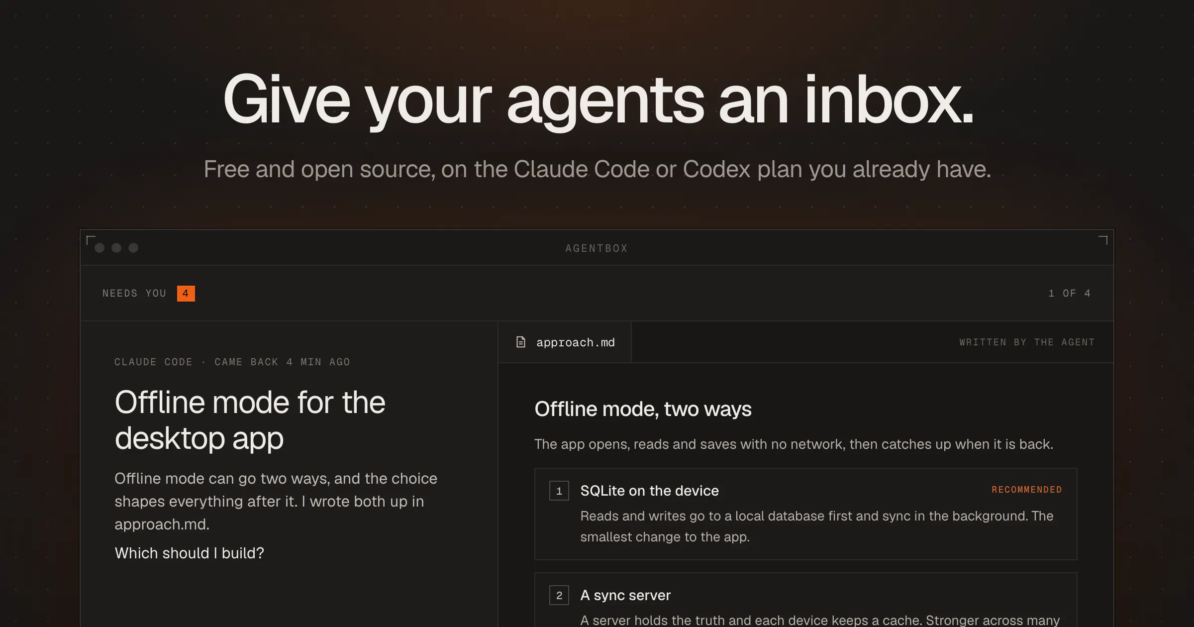Click the document icon beside approach.md
Viewport: 1194px width, 627px height.
click(520, 342)
